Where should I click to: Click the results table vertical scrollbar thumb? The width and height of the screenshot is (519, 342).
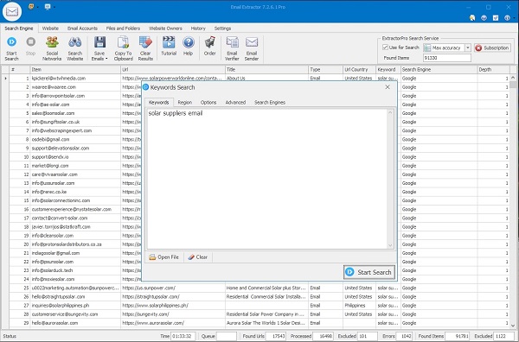tap(513, 85)
